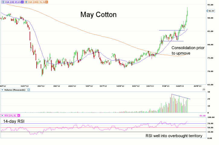The height and width of the screenshot is (145, 219).
Task: Toggle the SMA (200) radio icon
Action: pos(26,2)
